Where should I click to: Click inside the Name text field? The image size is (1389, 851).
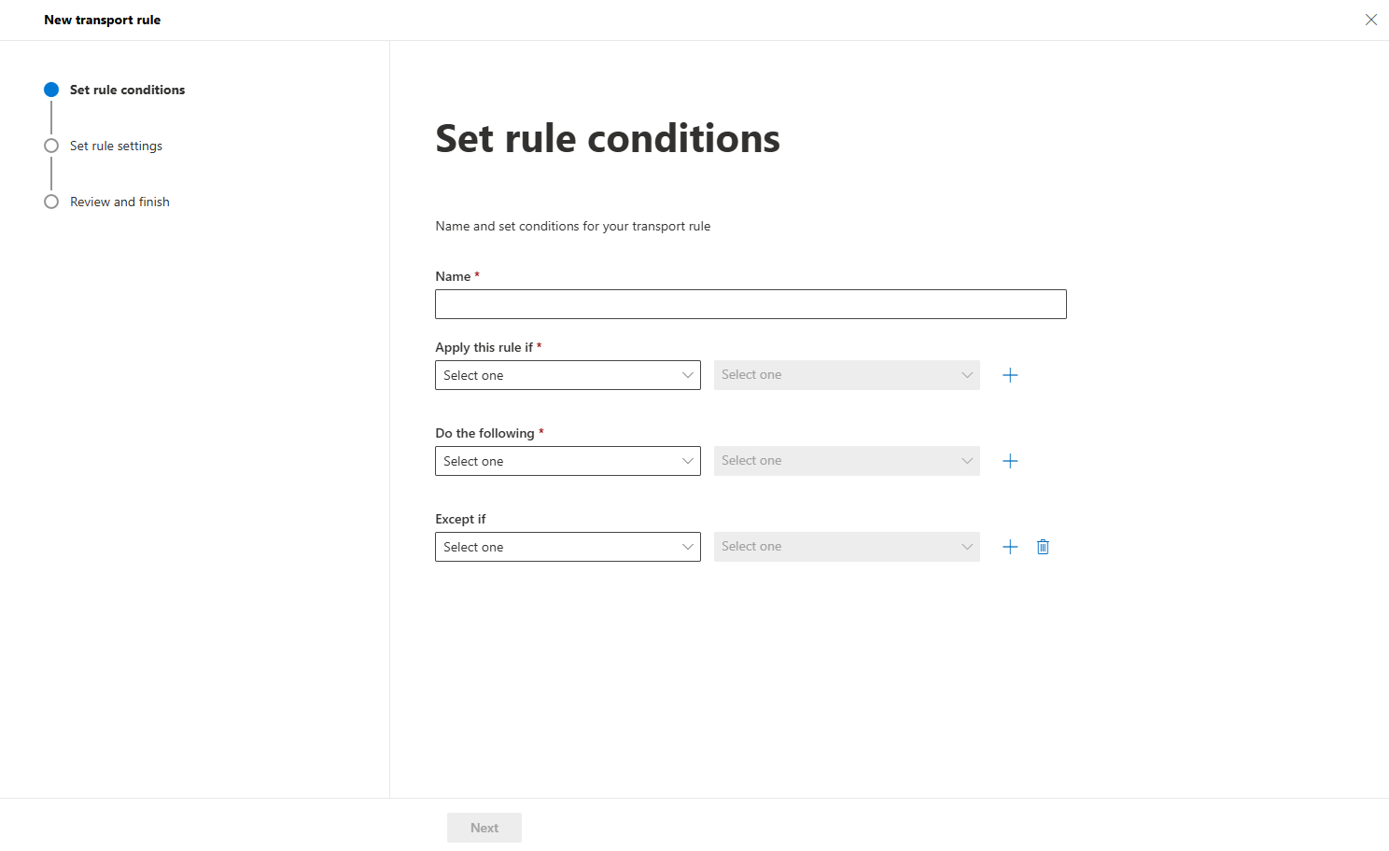coord(750,303)
